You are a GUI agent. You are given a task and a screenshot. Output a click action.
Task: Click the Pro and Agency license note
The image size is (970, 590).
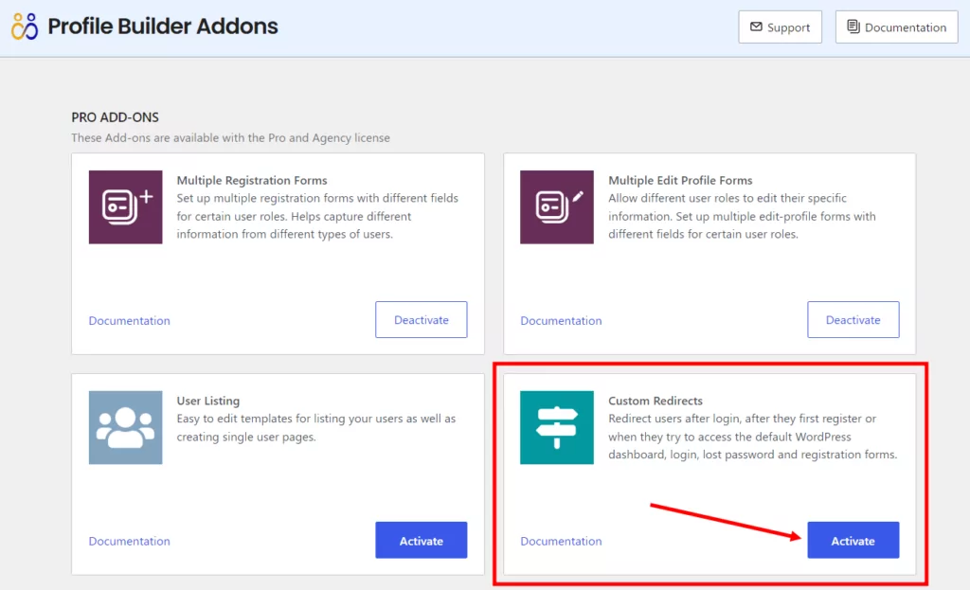point(231,138)
